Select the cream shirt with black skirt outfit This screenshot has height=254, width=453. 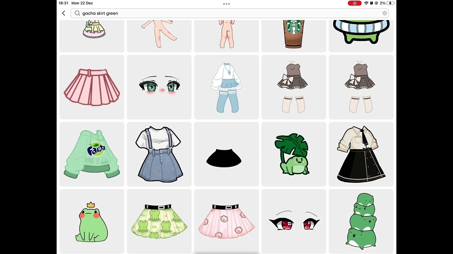click(x=361, y=154)
